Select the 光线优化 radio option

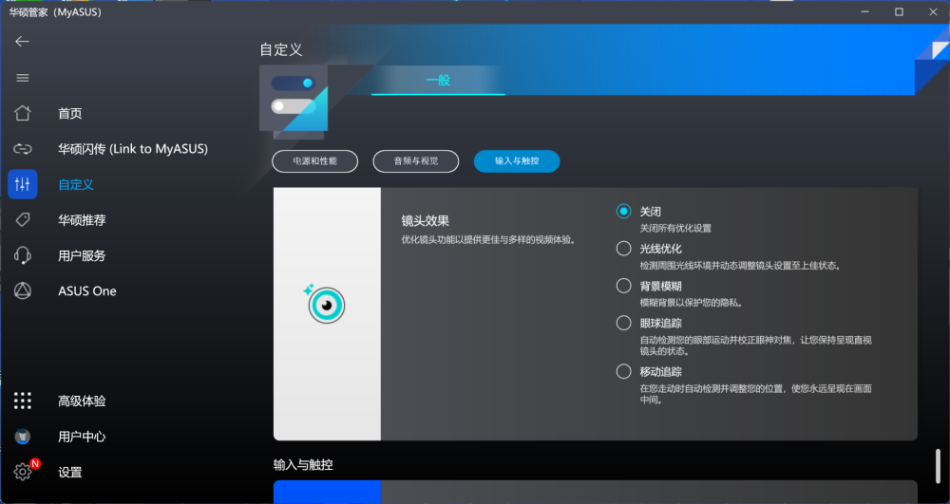623,248
